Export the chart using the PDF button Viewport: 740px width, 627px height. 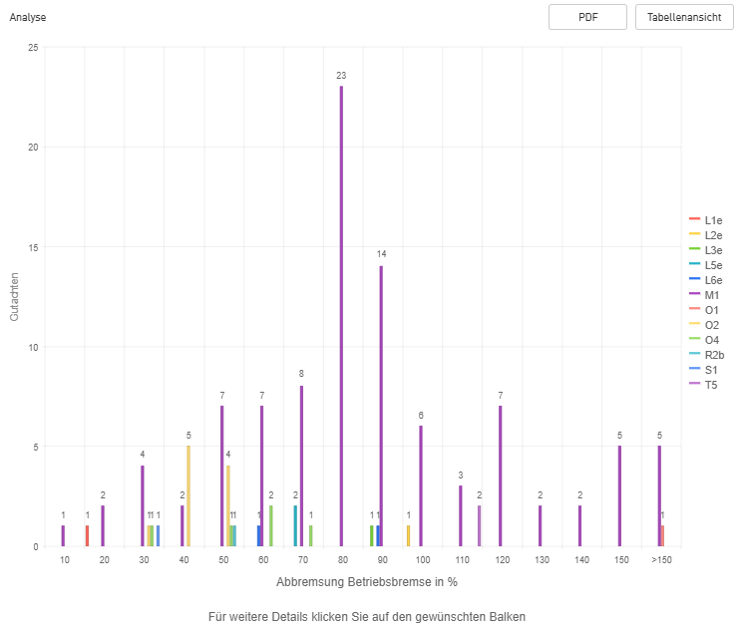tap(587, 17)
